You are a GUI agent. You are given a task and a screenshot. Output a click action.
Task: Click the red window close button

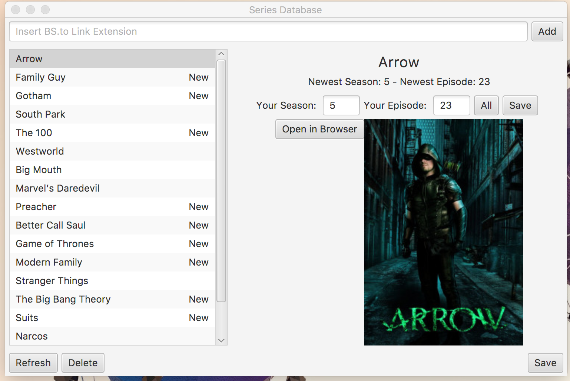click(16, 10)
